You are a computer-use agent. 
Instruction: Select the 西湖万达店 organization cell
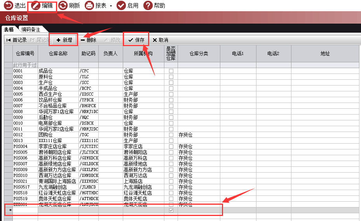point(143,176)
